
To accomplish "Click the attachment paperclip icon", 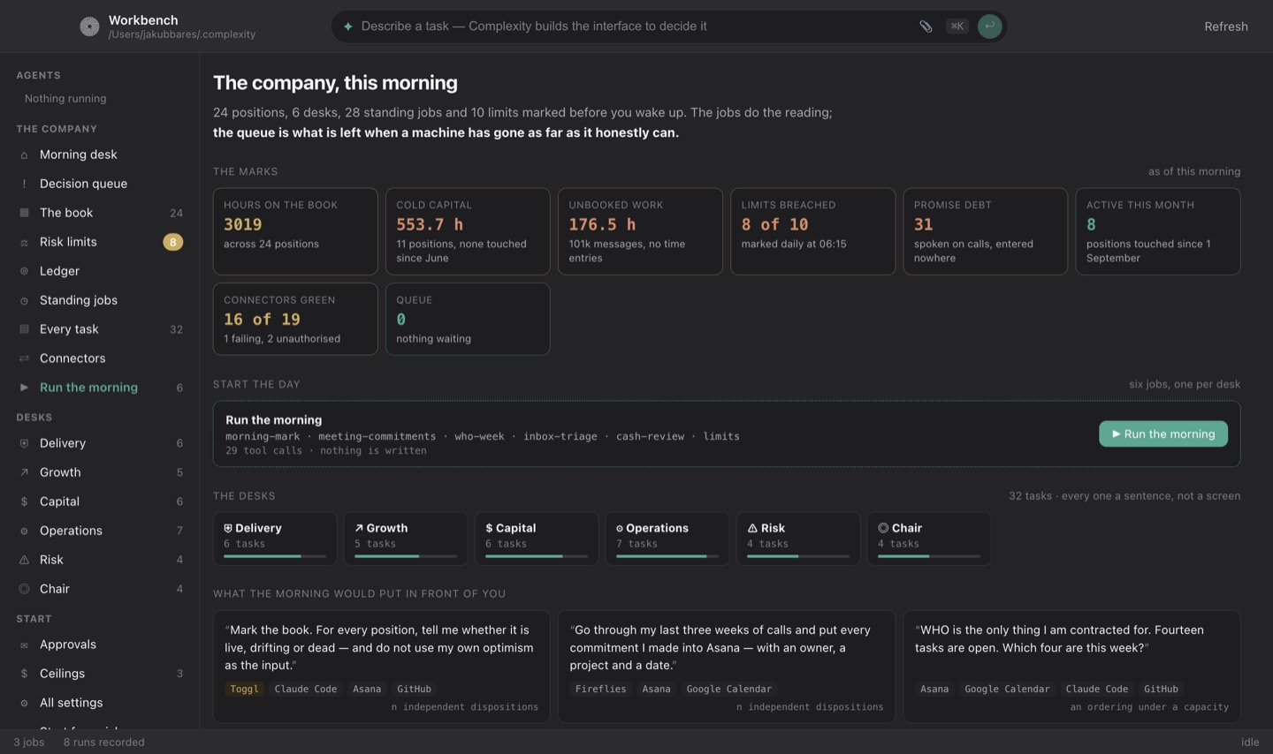I will point(926,26).
